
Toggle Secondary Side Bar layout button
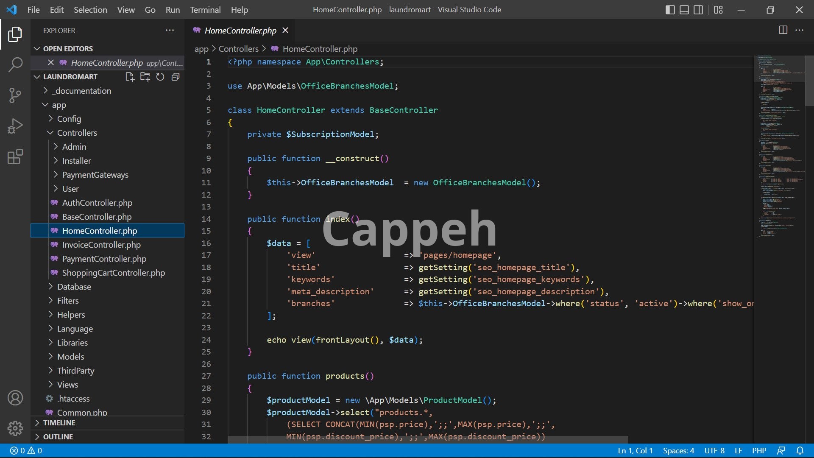[x=698, y=10]
